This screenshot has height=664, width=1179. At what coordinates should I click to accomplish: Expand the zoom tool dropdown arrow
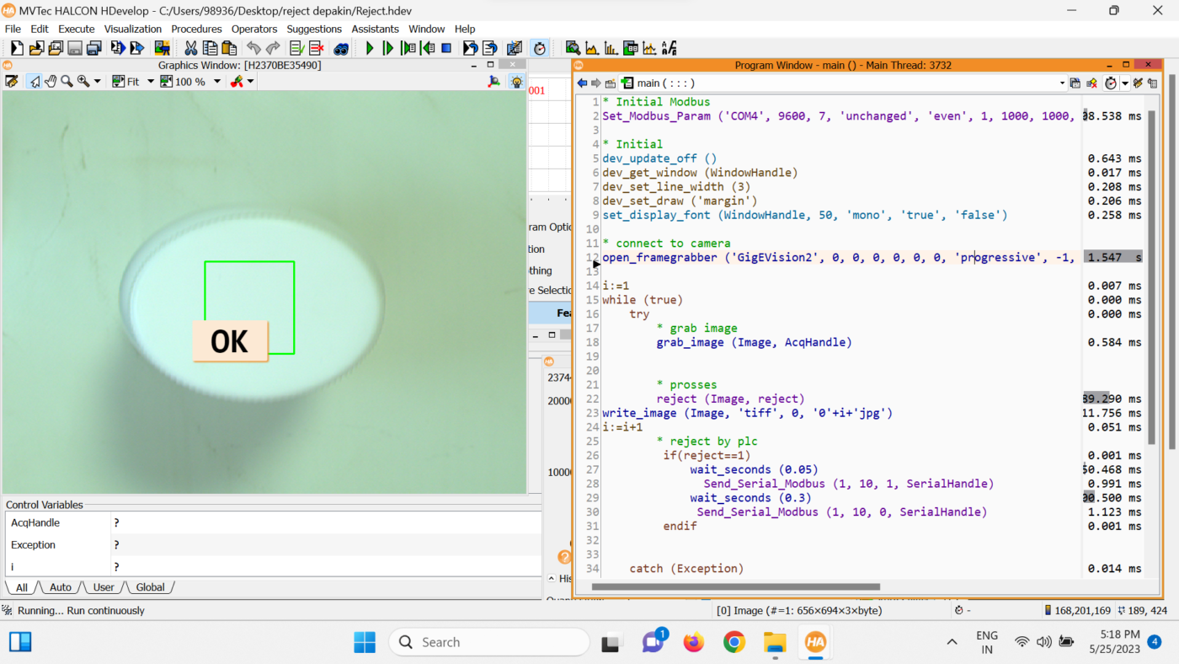click(x=97, y=82)
